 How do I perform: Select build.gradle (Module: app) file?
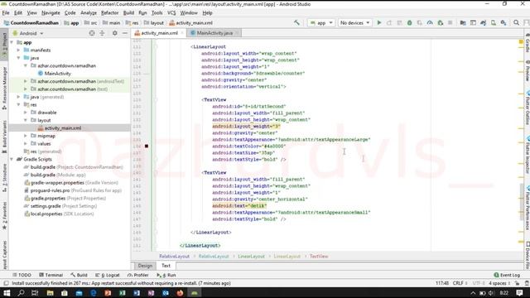click(58, 175)
